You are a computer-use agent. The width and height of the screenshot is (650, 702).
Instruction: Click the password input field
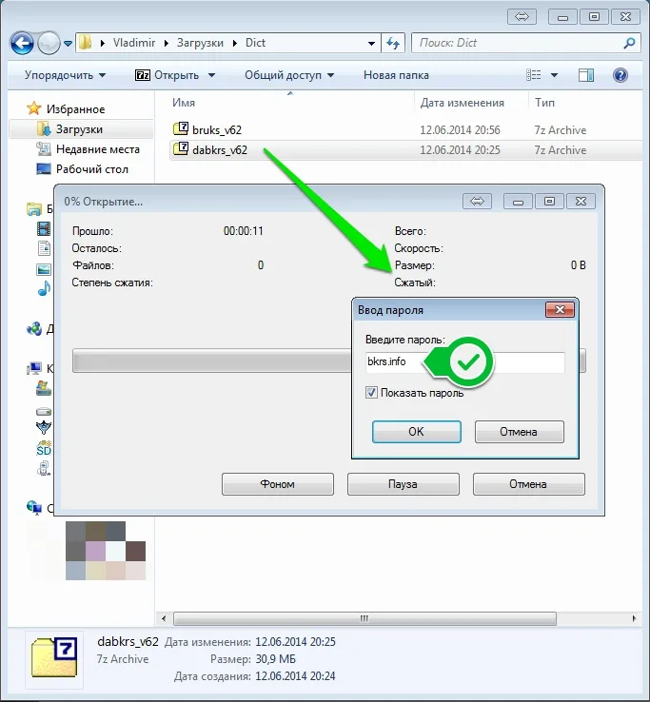[465, 361]
